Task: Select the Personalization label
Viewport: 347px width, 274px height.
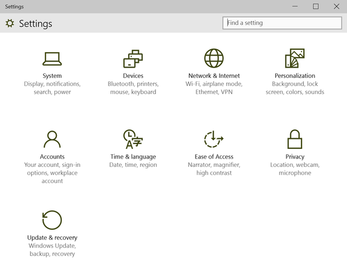Action: (295, 76)
